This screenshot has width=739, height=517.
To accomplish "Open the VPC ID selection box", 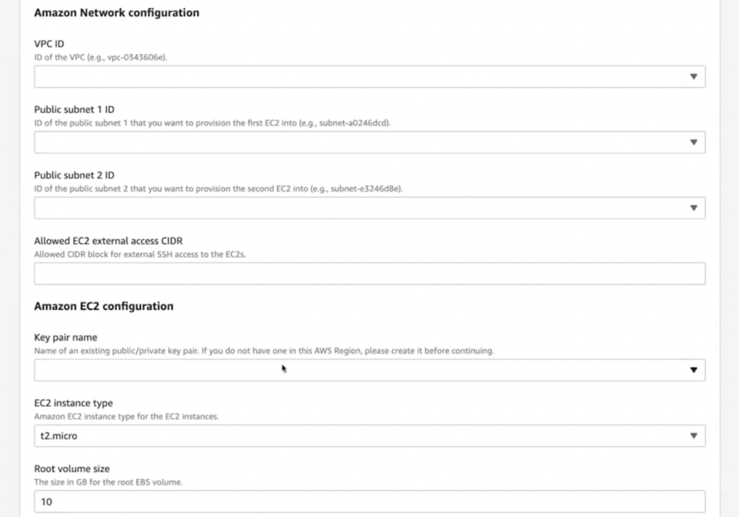I will pyautogui.click(x=369, y=76).
